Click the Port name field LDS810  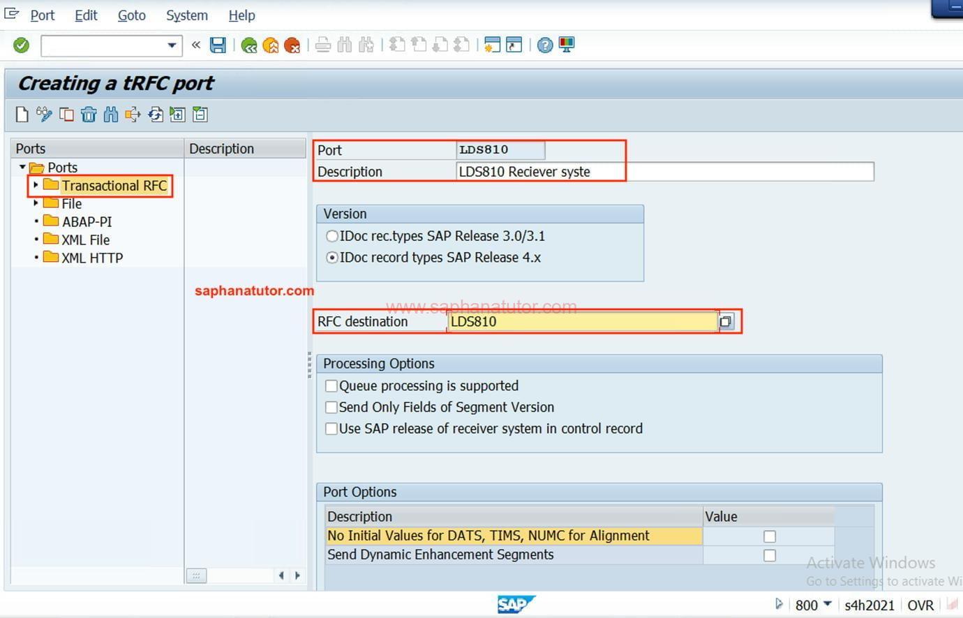(500, 150)
